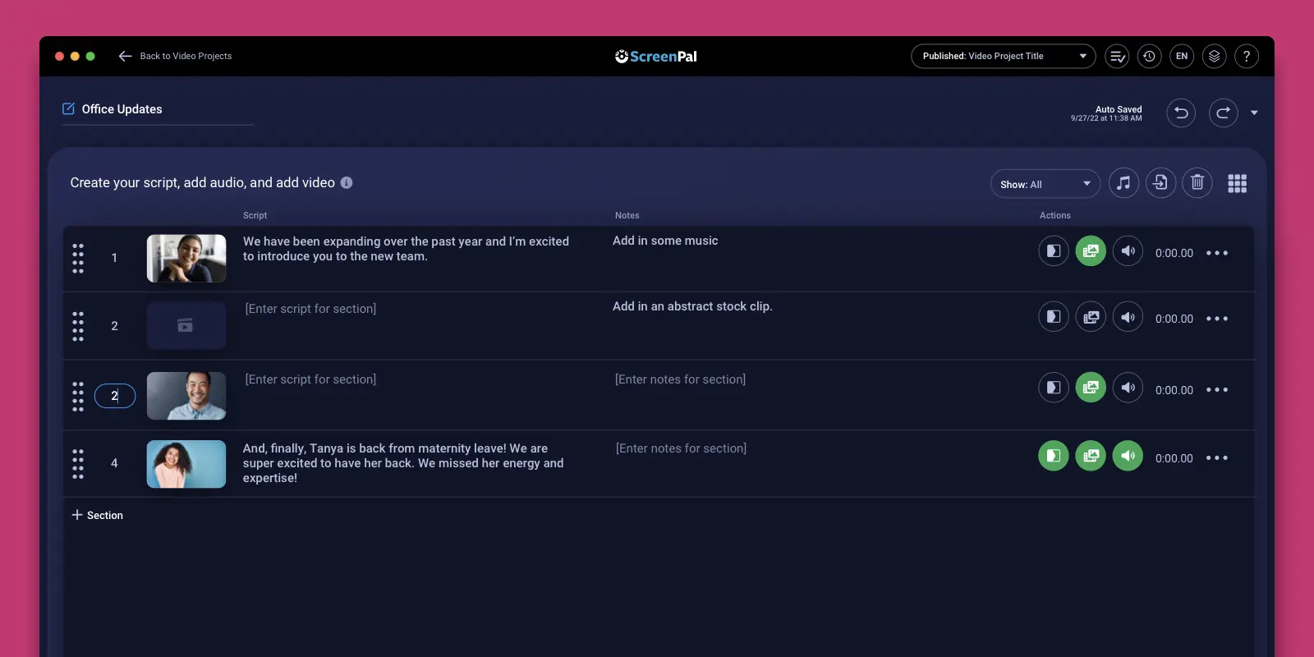Click the Actions column header

(x=1055, y=215)
